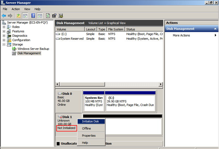Choose Help from the context menu
This screenshot has width=219, height=149.
pos(91,143)
